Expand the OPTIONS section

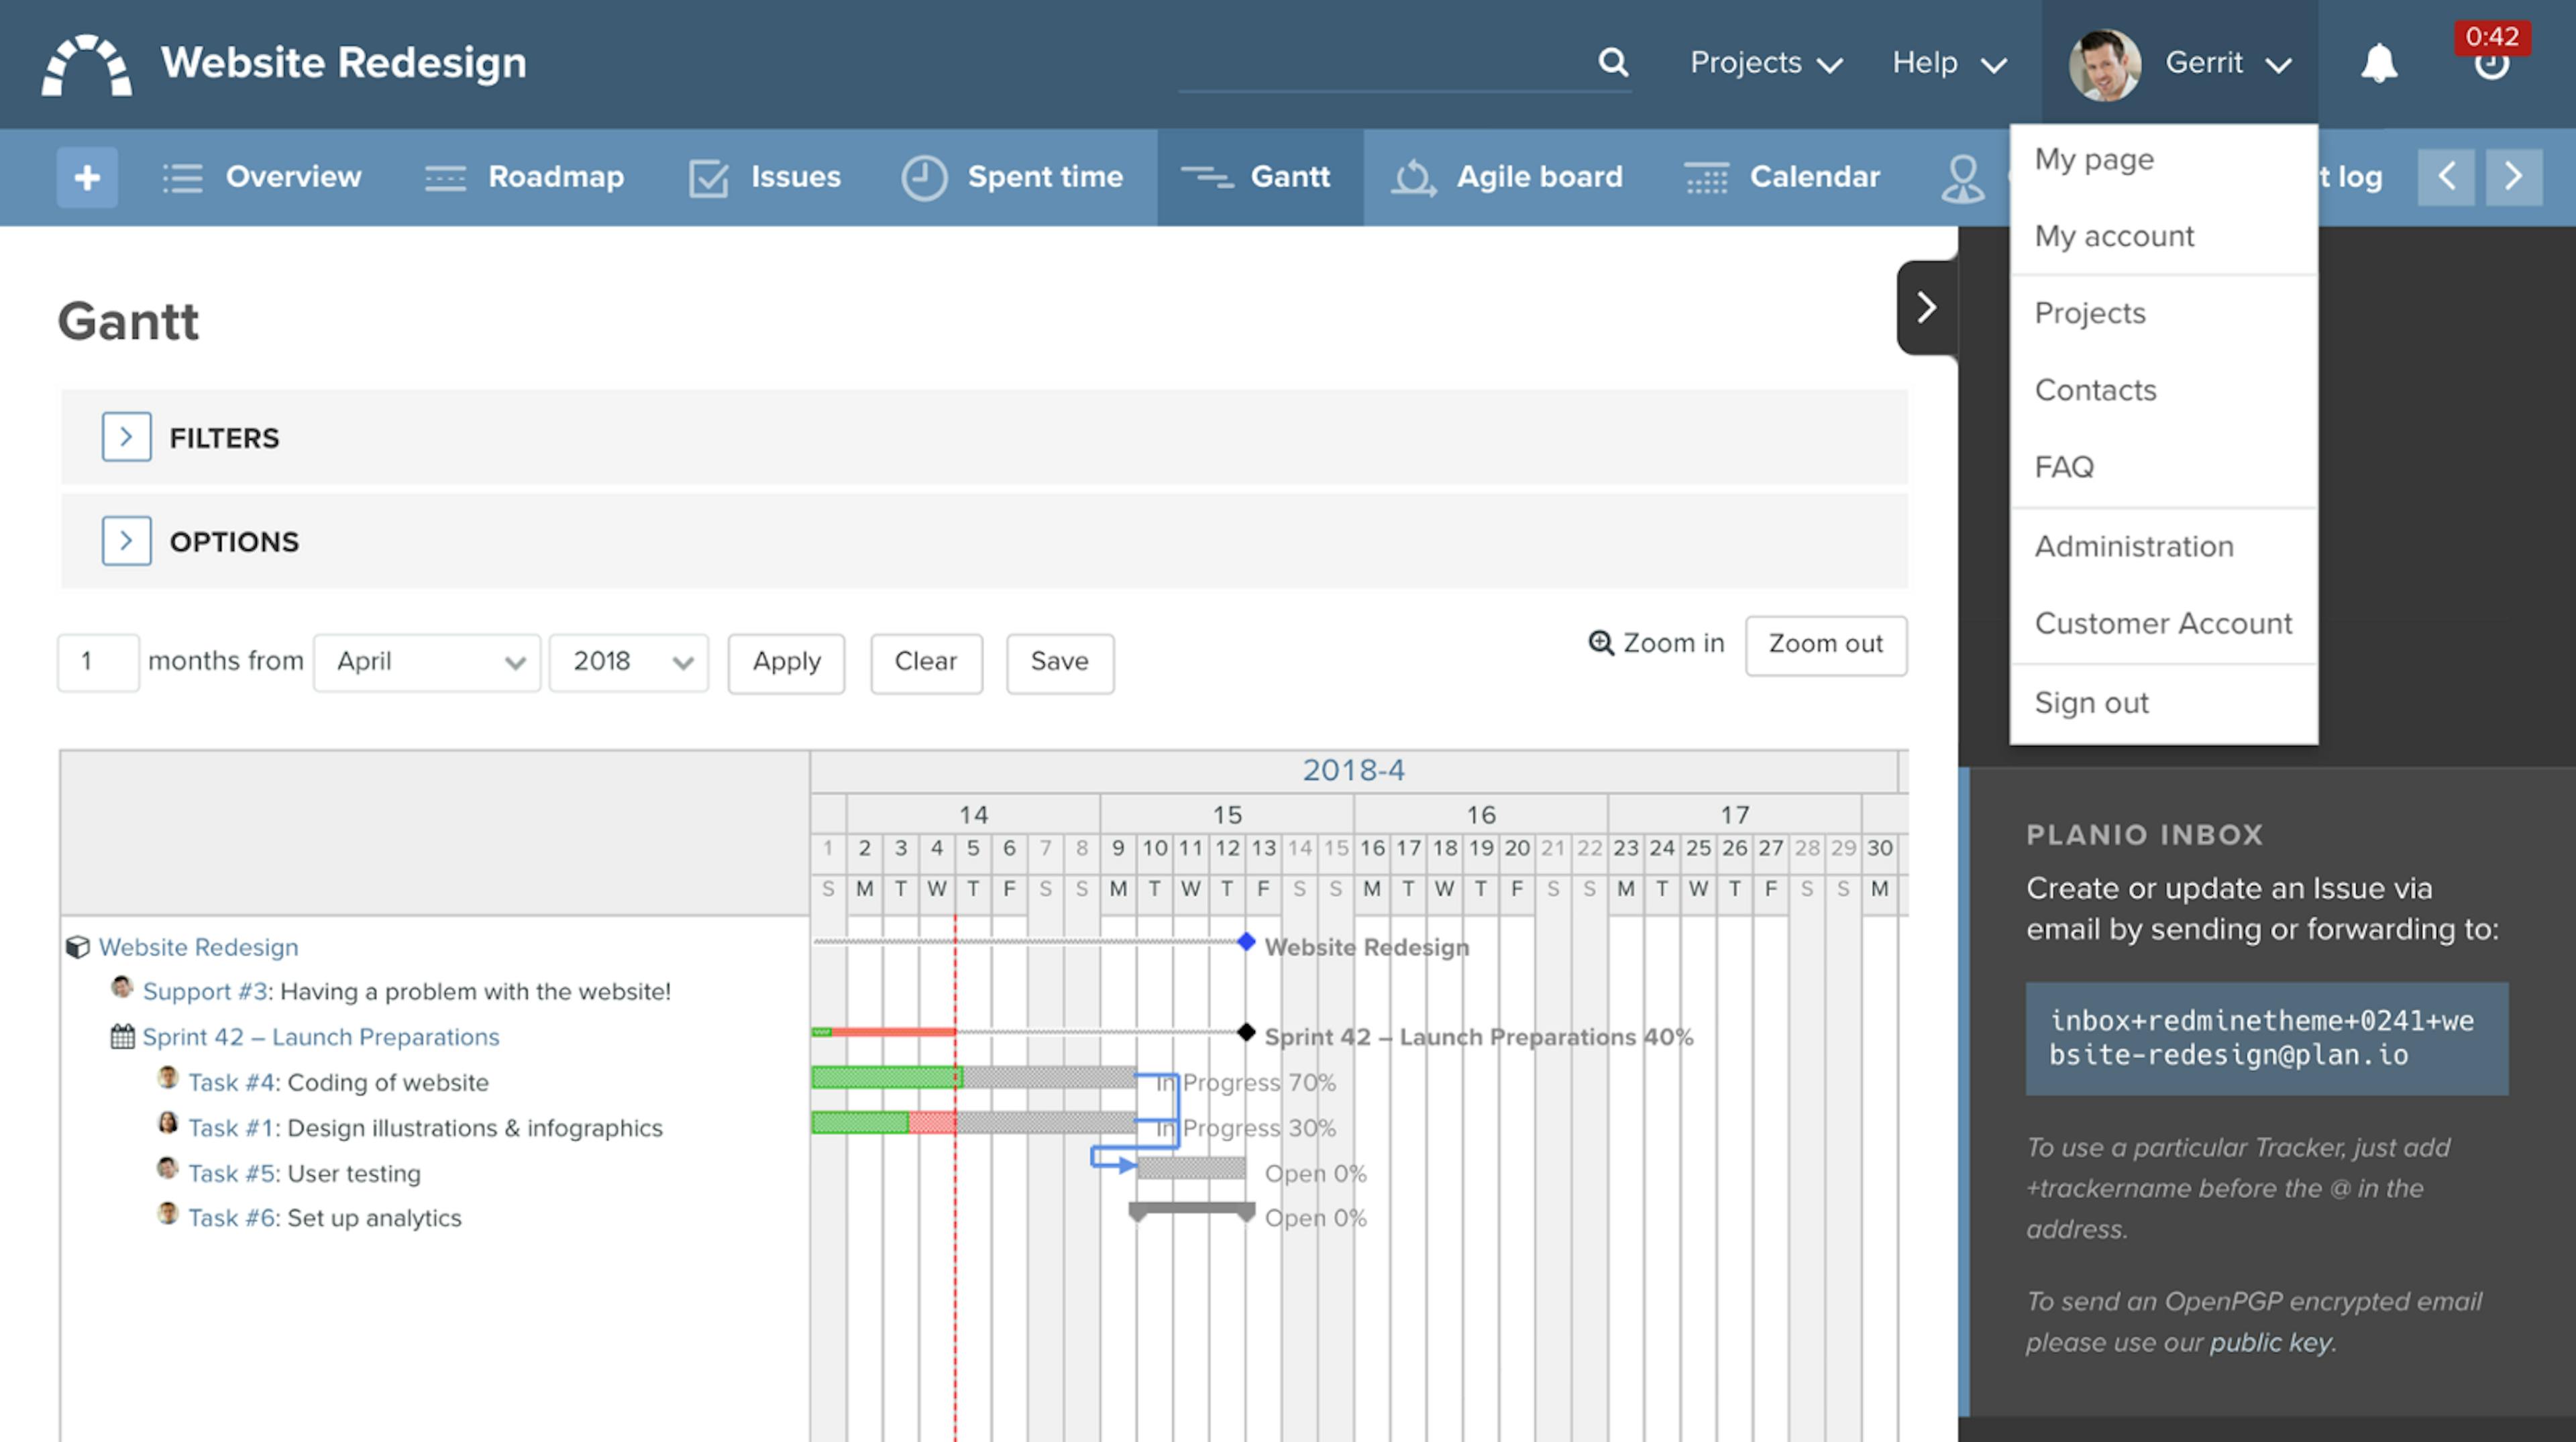point(126,541)
